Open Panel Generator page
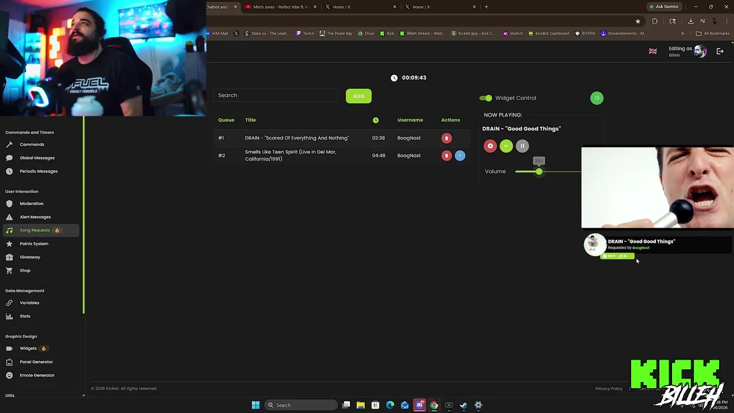This screenshot has height=413, width=734. tap(36, 362)
